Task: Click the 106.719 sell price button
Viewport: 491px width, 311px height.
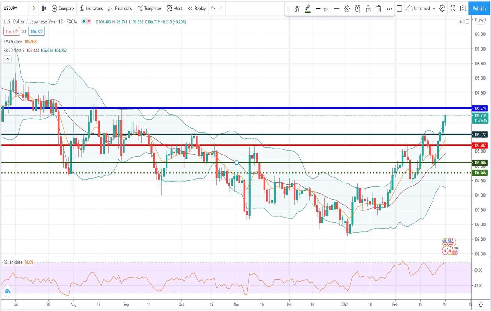Action: coord(12,31)
